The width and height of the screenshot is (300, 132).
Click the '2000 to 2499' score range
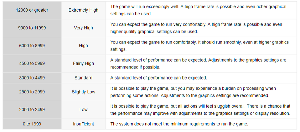click(x=32, y=110)
